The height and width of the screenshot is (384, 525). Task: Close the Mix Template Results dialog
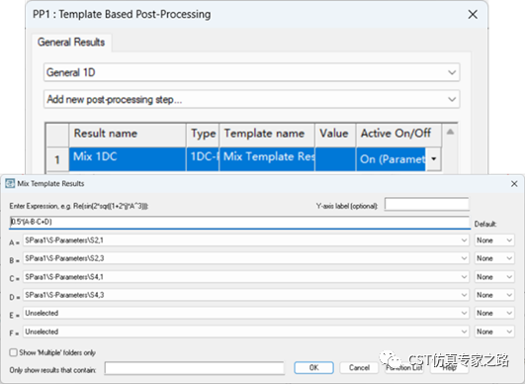pos(514,184)
